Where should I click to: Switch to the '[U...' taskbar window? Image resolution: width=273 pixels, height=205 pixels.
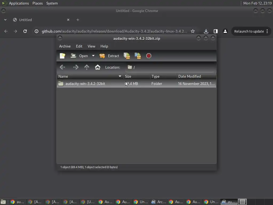click(88, 202)
